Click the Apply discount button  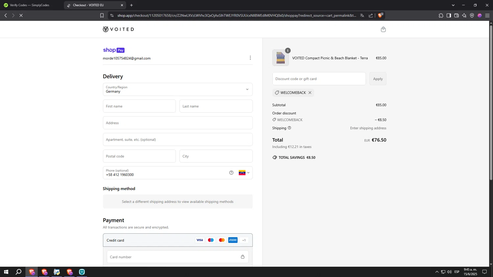[378, 79]
